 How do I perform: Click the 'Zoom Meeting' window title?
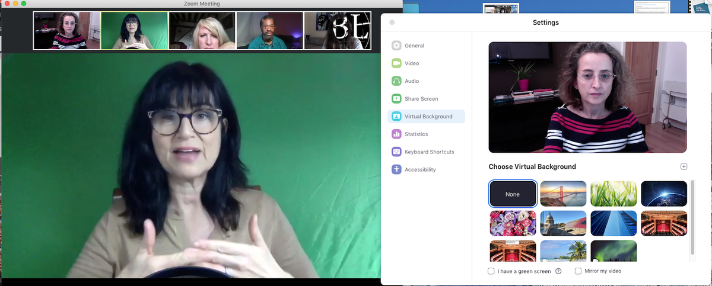click(x=202, y=4)
